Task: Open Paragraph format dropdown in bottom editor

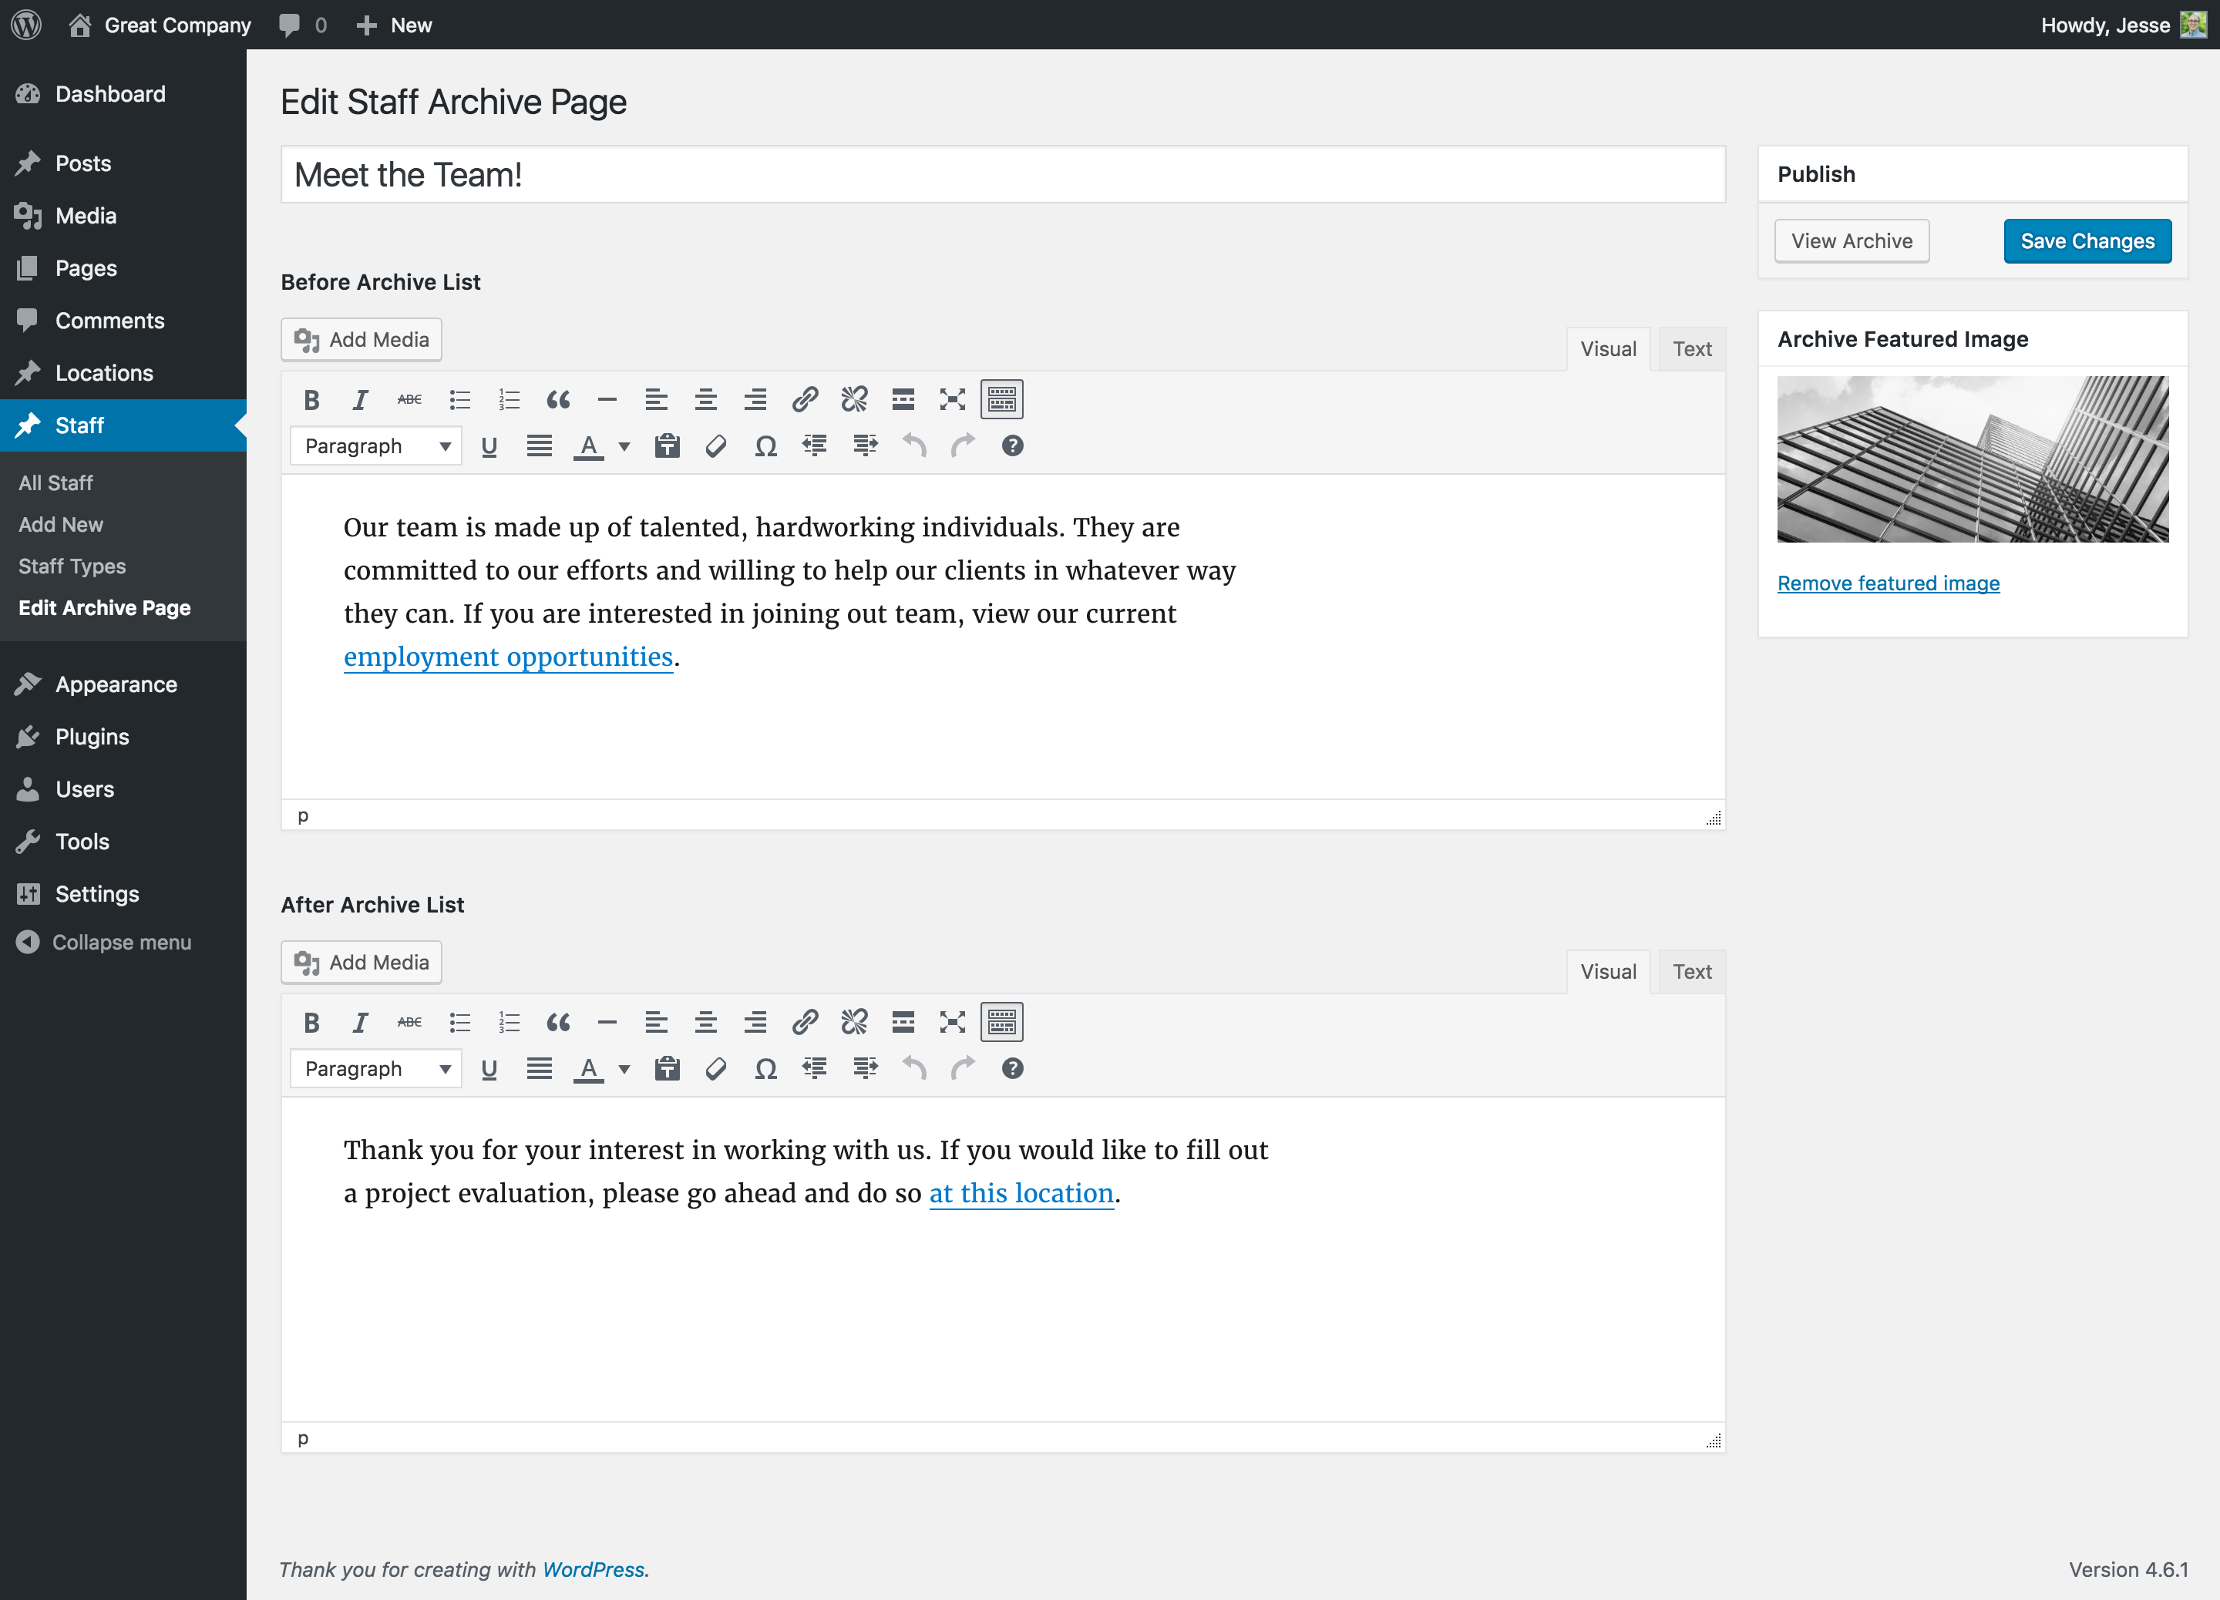Action: click(376, 1069)
